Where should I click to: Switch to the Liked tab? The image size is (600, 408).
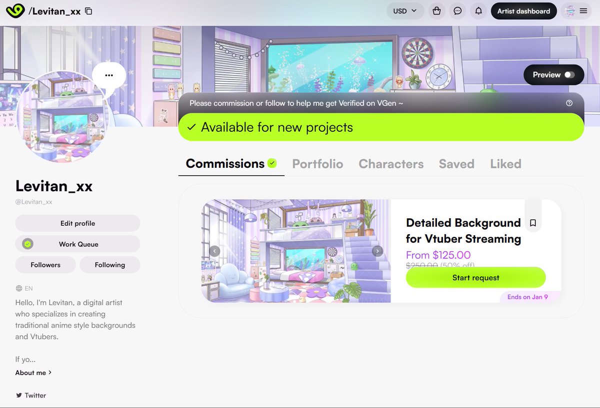[505, 164]
